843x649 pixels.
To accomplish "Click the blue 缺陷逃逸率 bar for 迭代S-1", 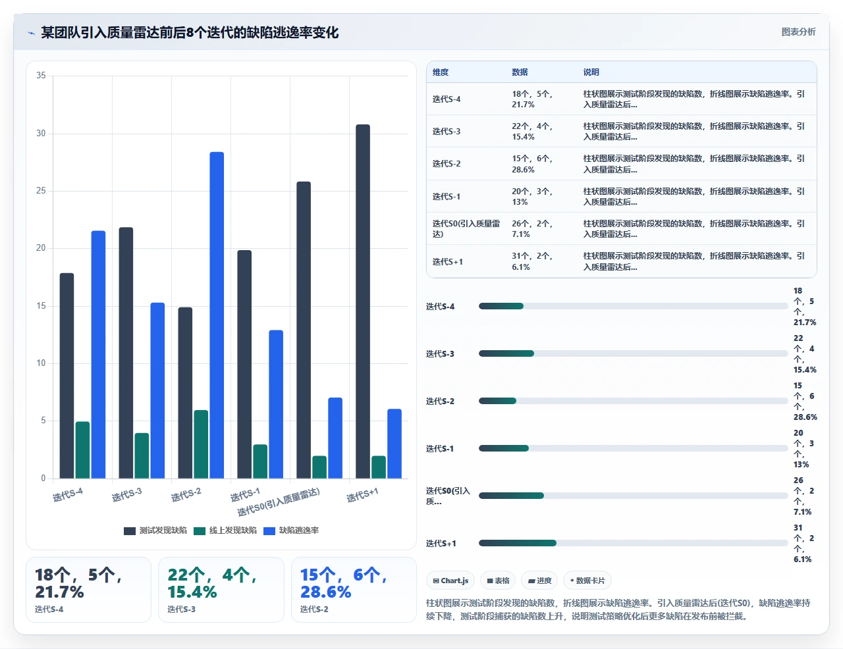I will [276, 404].
